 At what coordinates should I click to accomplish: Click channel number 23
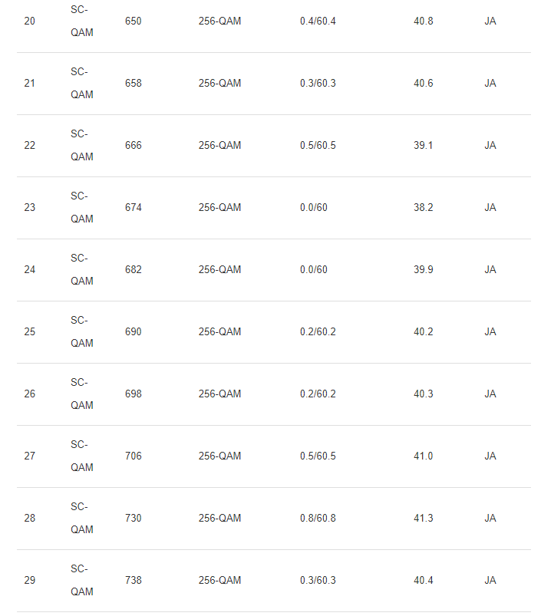(x=29, y=207)
